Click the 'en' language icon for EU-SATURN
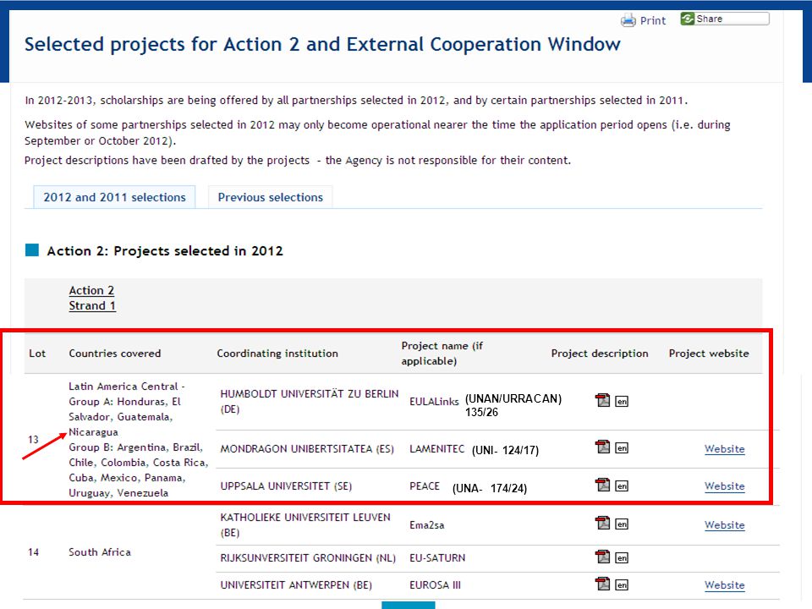This screenshot has width=812, height=609. (x=622, y=557)
